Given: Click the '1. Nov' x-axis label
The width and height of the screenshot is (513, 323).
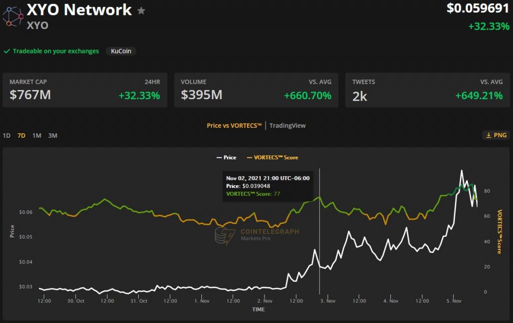Looking at the screenshot, I should [202, 301].
